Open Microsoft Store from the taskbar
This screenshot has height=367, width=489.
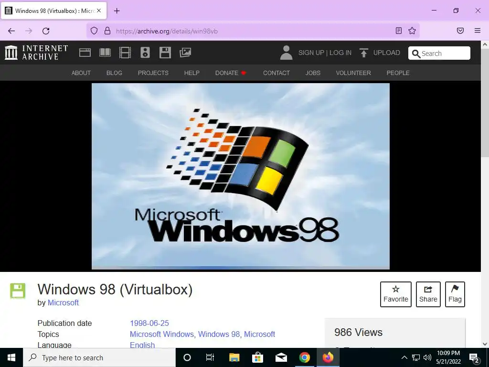pos(257,357)
